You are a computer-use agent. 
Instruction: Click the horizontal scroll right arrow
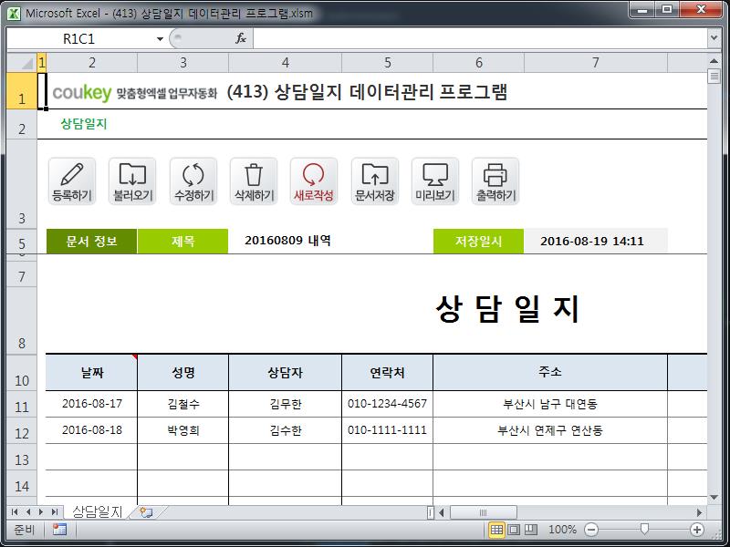699,512
